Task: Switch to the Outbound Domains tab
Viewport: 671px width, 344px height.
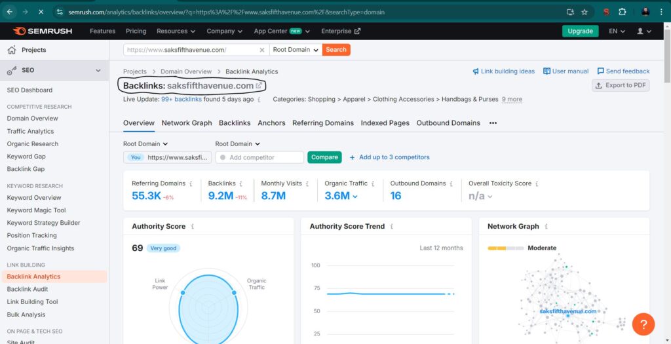Action: tap(448, 123)
